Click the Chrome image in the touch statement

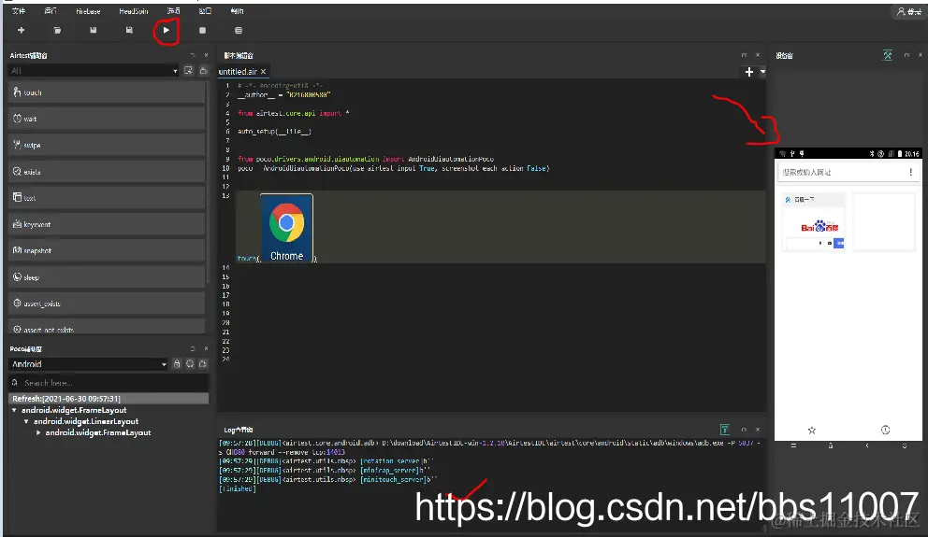[x=286, y=228]
